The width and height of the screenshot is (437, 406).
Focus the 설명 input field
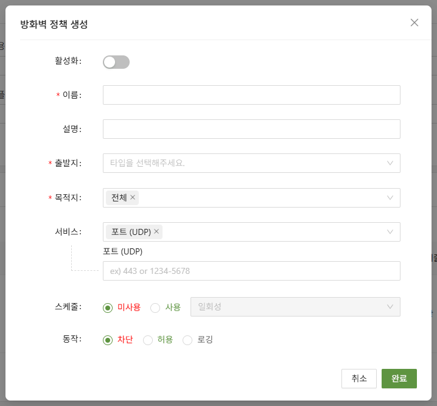251,129
